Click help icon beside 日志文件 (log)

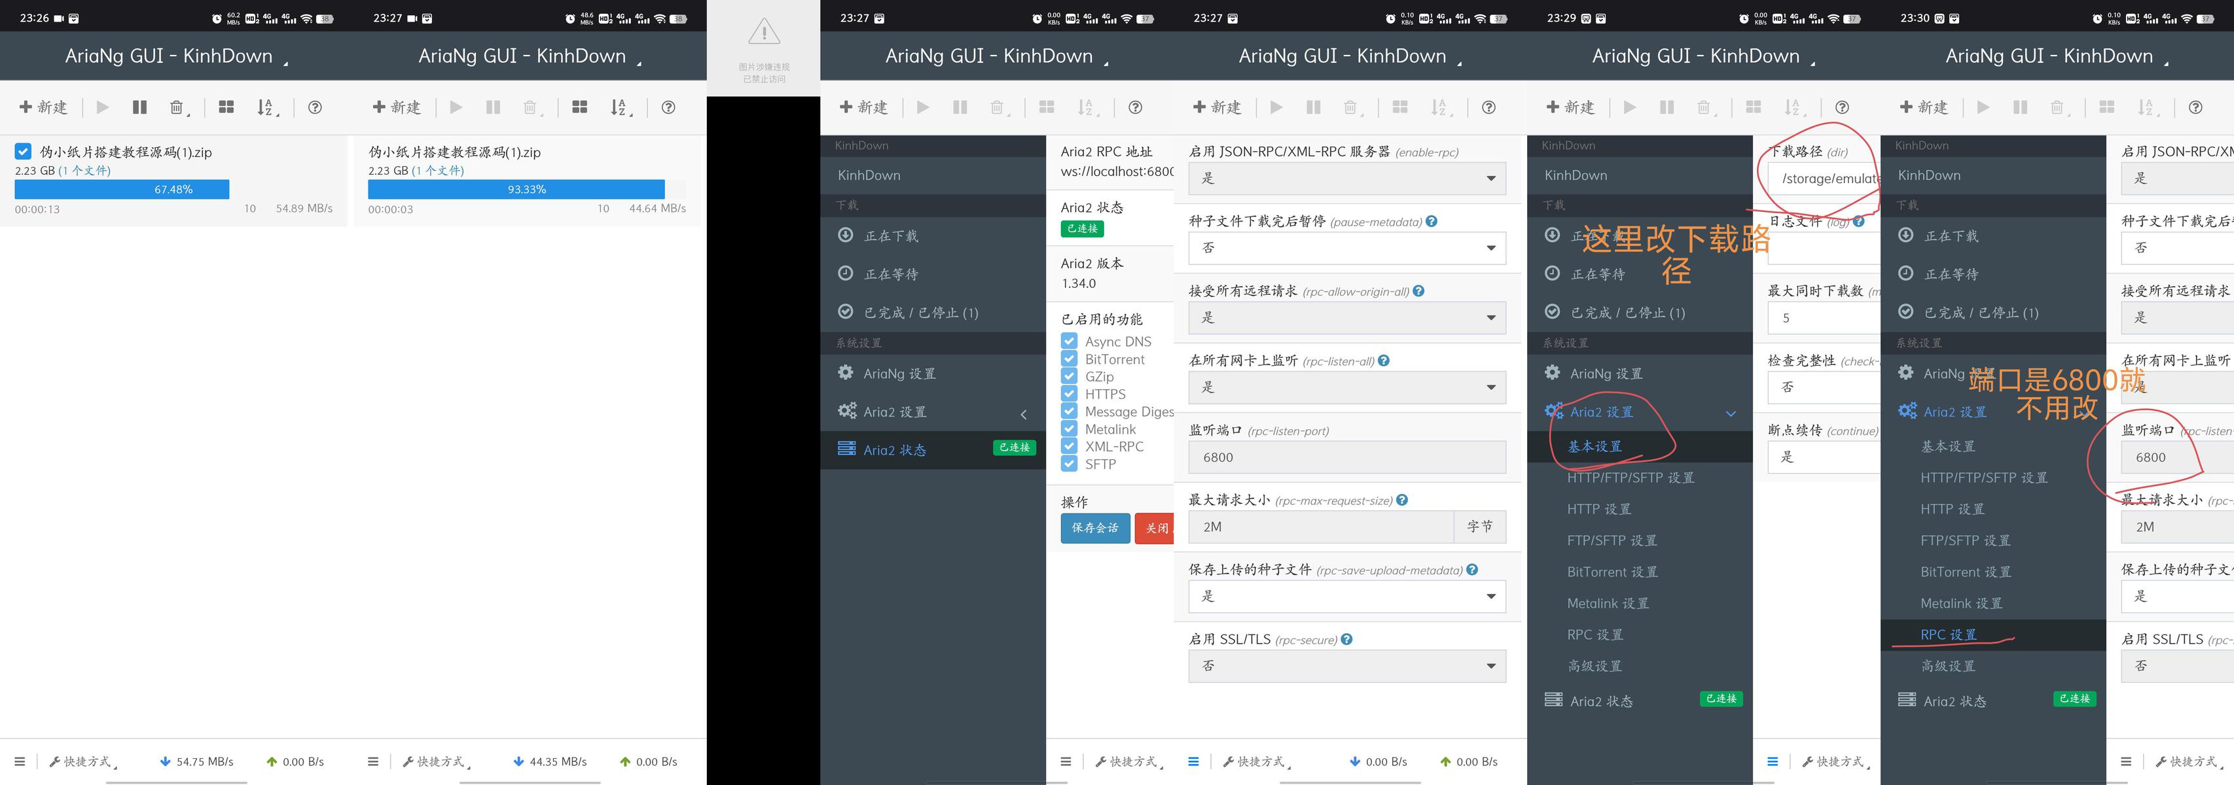click(1858, 221)
